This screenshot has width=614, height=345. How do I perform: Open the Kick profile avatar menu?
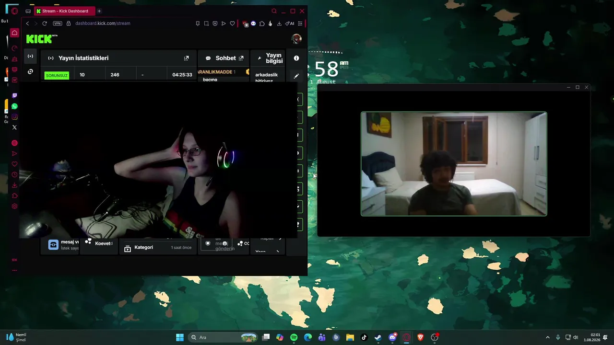[x=296, y=39]
